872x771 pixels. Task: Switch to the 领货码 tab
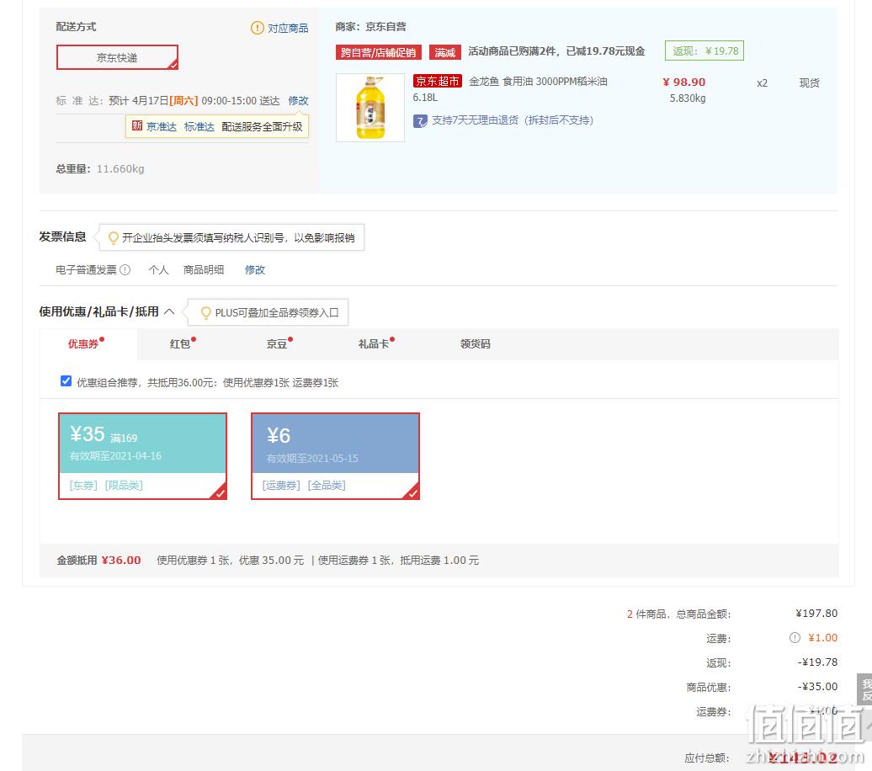tap(476, 343)
